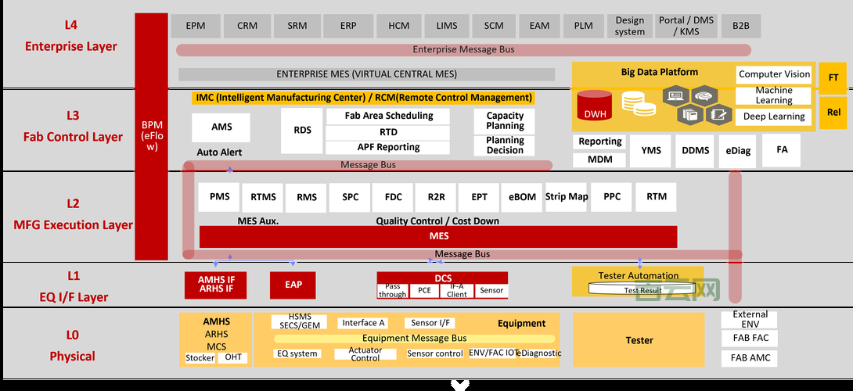Image resolution: width=853 pixels, height=391 pixels.
Task: Select the brain hexagon icon
Action: 704,96
